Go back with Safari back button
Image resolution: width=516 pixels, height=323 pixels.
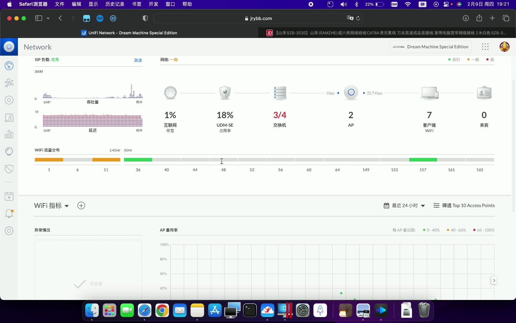pos(60,18)
